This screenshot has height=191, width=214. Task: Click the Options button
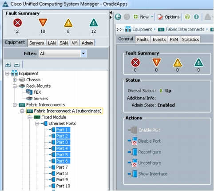click(169, 17)
